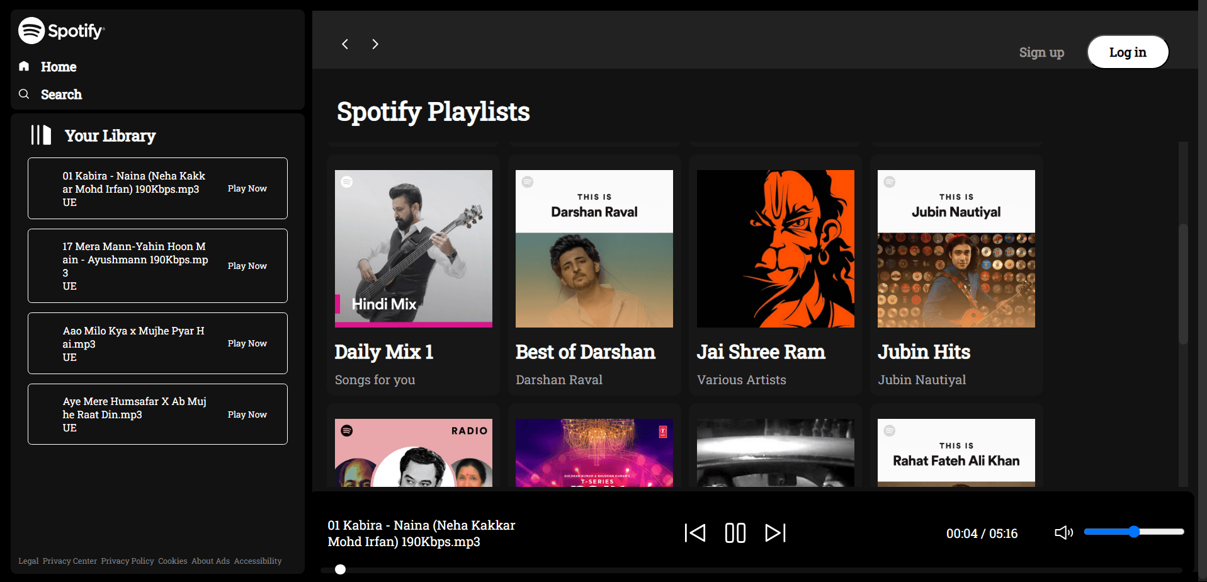Click the Home icon in sidebar
Viewport: 1207px width, 582px height.
click(x=24, y=66)
